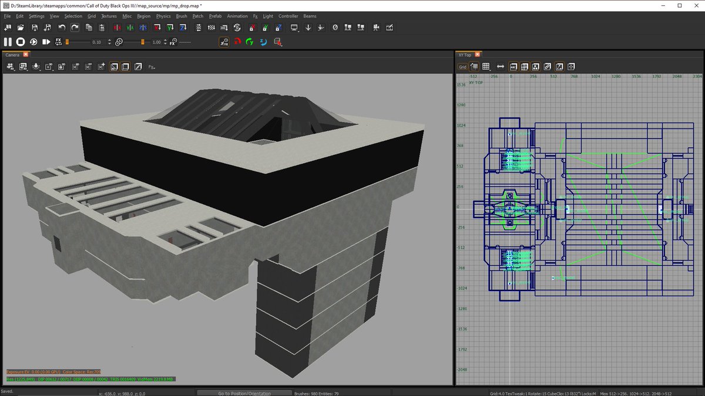Click the Save map floppy icon
705x396 pixels.
34,28
